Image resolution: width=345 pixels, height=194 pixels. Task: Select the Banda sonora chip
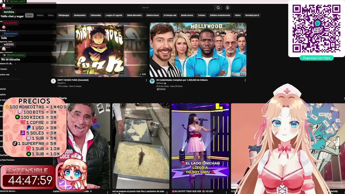point(187,15)
